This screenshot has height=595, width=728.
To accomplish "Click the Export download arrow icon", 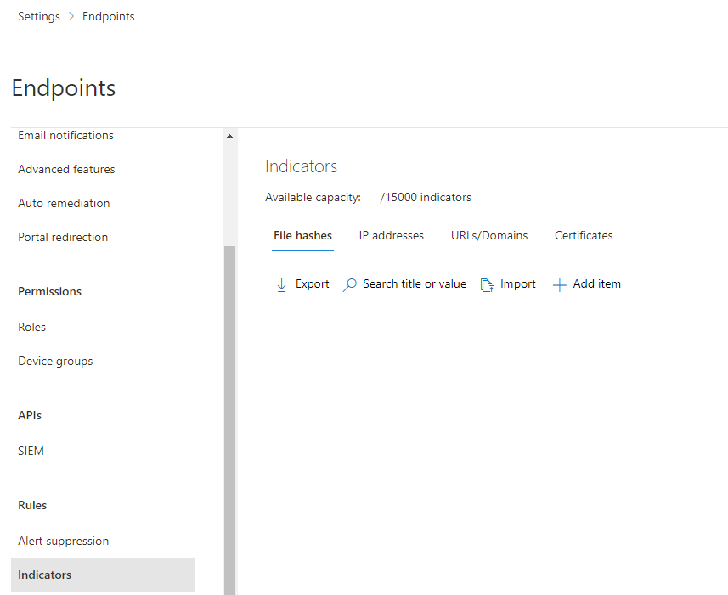I will (x=281, y=284).
